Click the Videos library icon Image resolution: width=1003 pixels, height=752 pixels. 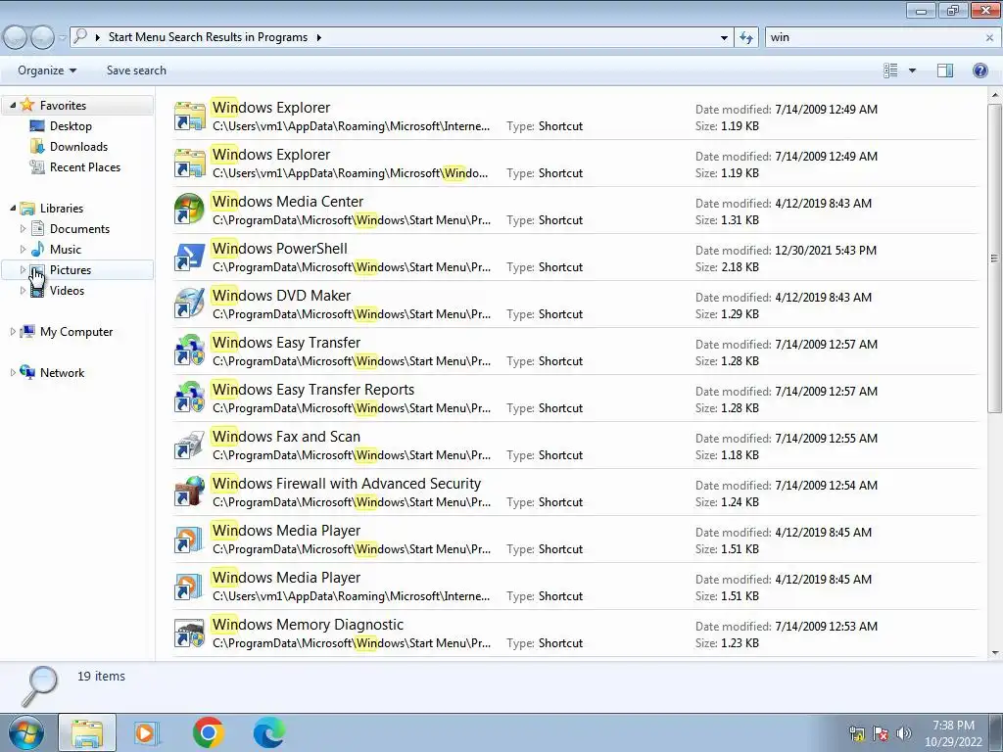click(x=37, y=290)
